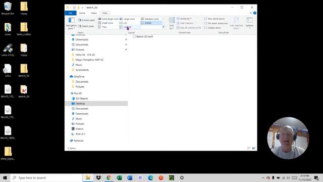The width and height of the screenshot is (323, 182).
Task: Click the taskbar search box
Action: [x=46, y=178]
